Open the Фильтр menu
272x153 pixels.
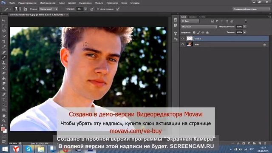pos(99,3)
